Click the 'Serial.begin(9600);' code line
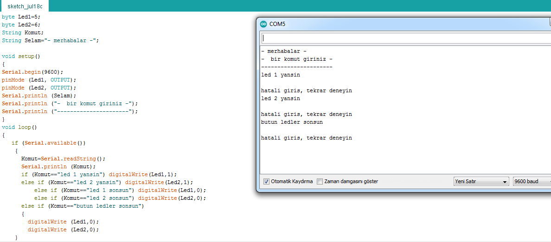This screenshot has width=551, height=242. pyautogui.click(x=32, y=72)
